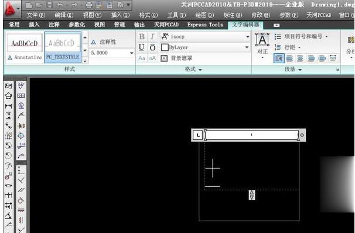Click the lowercase aA button

click(x=152, y=59)
